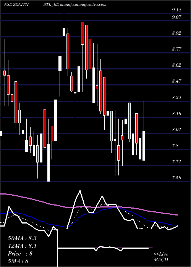
Task: Click the last white candlestick on the right
Action: pyautogui.click(x=144, y=146)
